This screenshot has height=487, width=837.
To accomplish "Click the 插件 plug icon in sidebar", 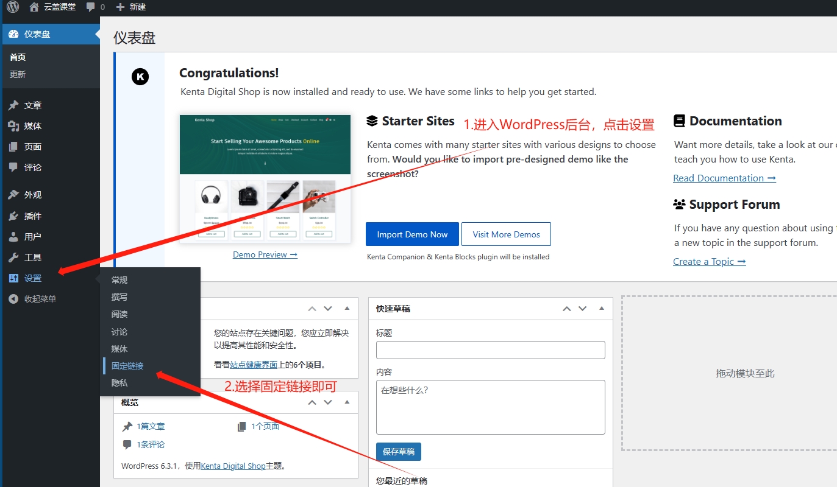I will (x=13, y=216).
